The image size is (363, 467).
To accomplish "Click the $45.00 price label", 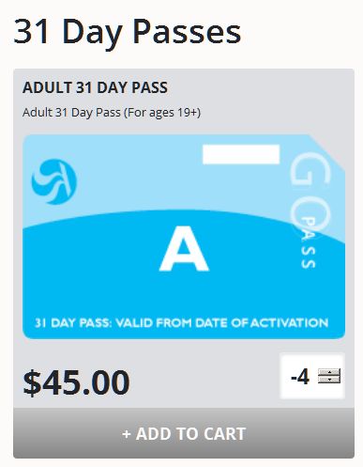I will click(76, 382).
